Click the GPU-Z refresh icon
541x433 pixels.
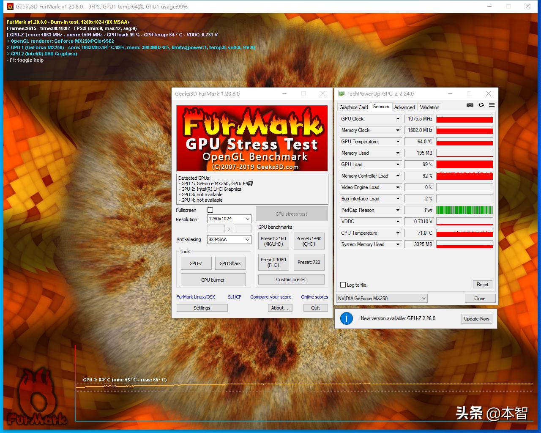click(481, 105)
